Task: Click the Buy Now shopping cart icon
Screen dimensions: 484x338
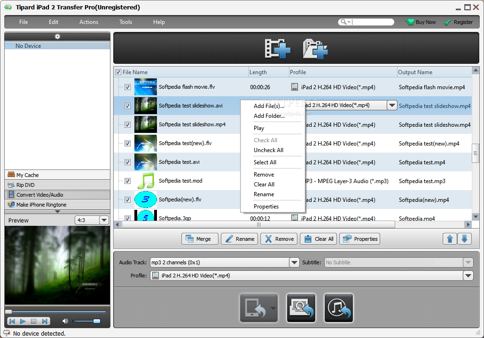Action: coord(410,22)
